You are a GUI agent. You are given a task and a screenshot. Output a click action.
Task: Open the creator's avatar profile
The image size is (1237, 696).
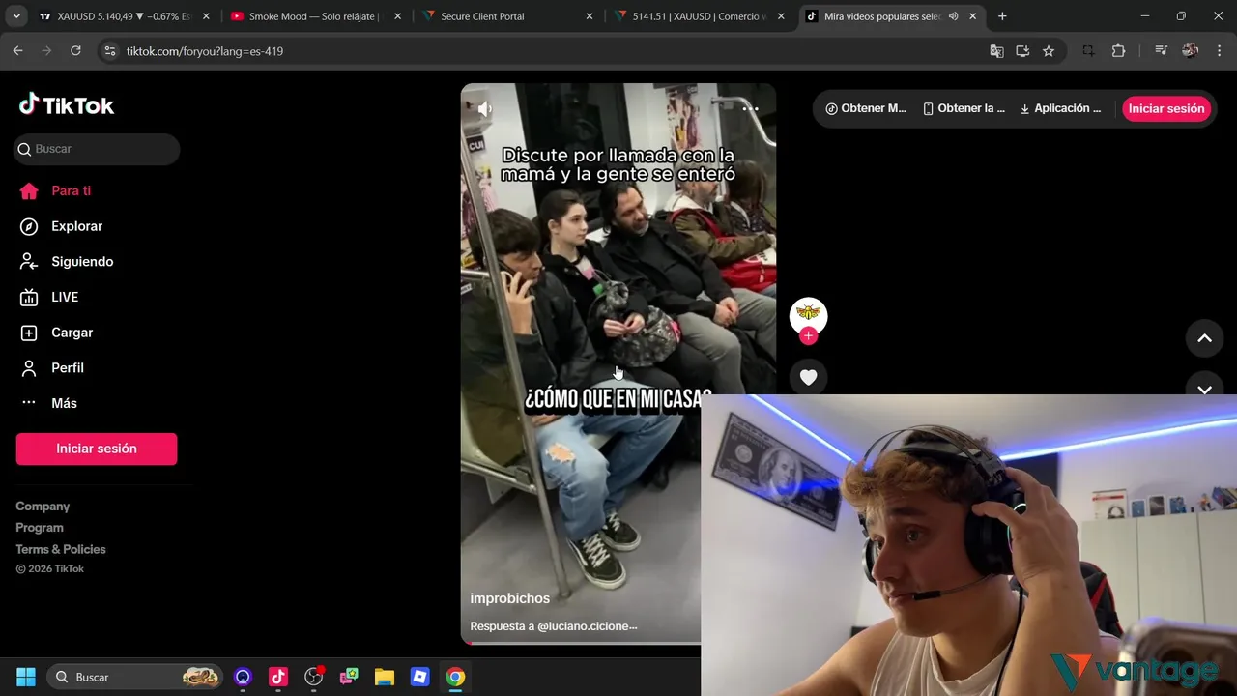click(808, 313)
